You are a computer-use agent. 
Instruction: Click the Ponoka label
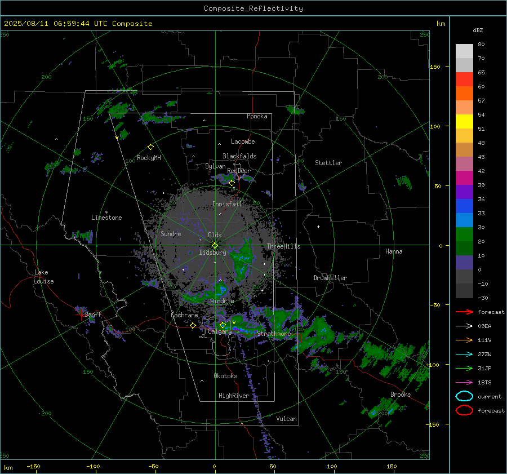[257, 117]
